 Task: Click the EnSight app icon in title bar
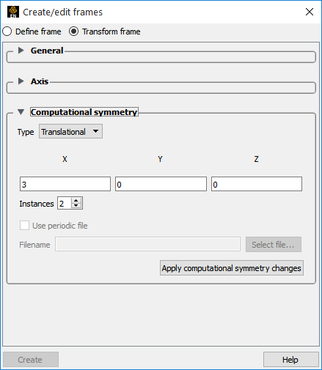click(13, 12)
